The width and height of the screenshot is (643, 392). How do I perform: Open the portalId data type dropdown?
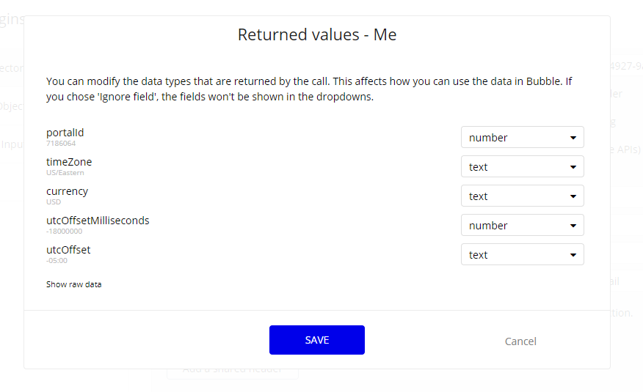tap(522, 138)
